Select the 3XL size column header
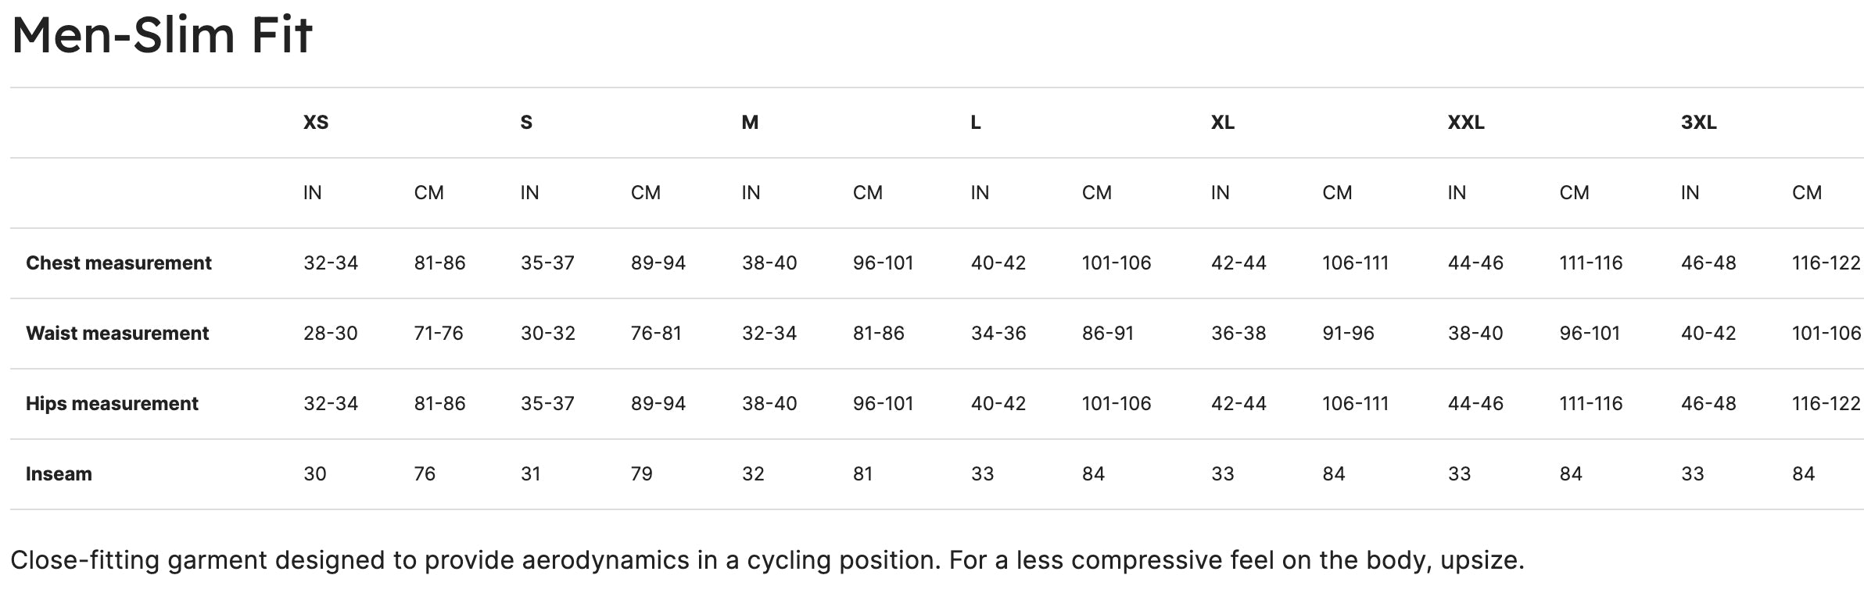 (x=1698, y=123)
